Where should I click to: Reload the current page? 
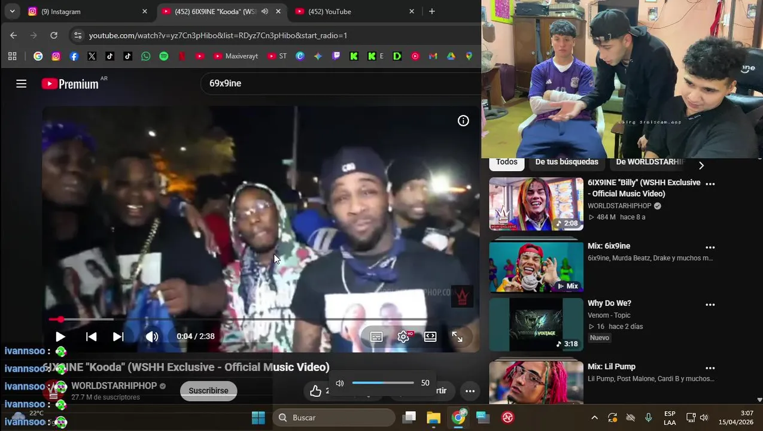click(x=54, y=35)
